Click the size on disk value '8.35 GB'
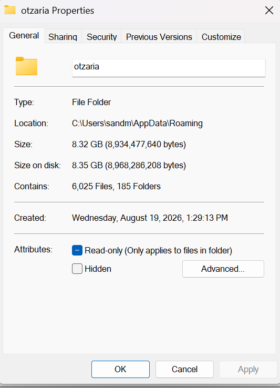The width and height of the screenshot is (280, 388). tap(87, 165)
